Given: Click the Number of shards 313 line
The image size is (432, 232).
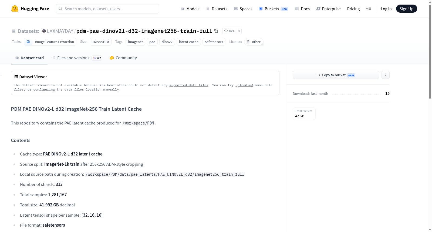Looking at the screenshot, I should coord(41,184).
